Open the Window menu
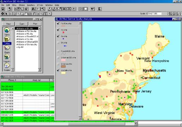 [49, 5]
